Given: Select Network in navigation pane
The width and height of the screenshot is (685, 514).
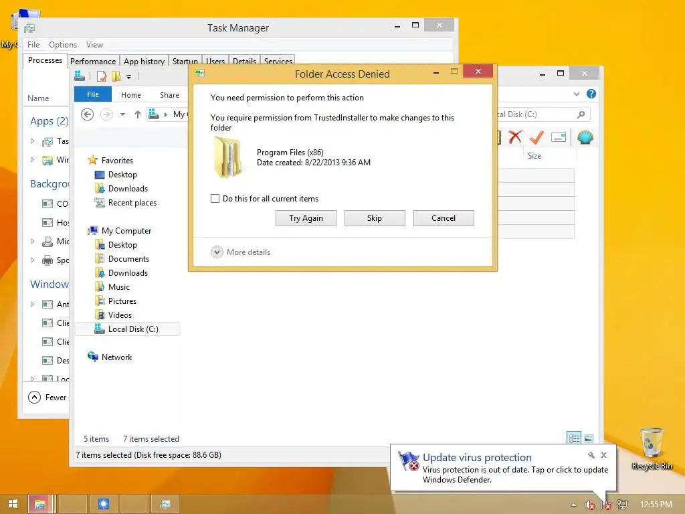Looking at the screenshot, I should point(116,357).
